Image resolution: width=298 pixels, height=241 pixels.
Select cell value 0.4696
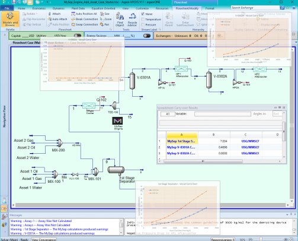click(214, 147)
